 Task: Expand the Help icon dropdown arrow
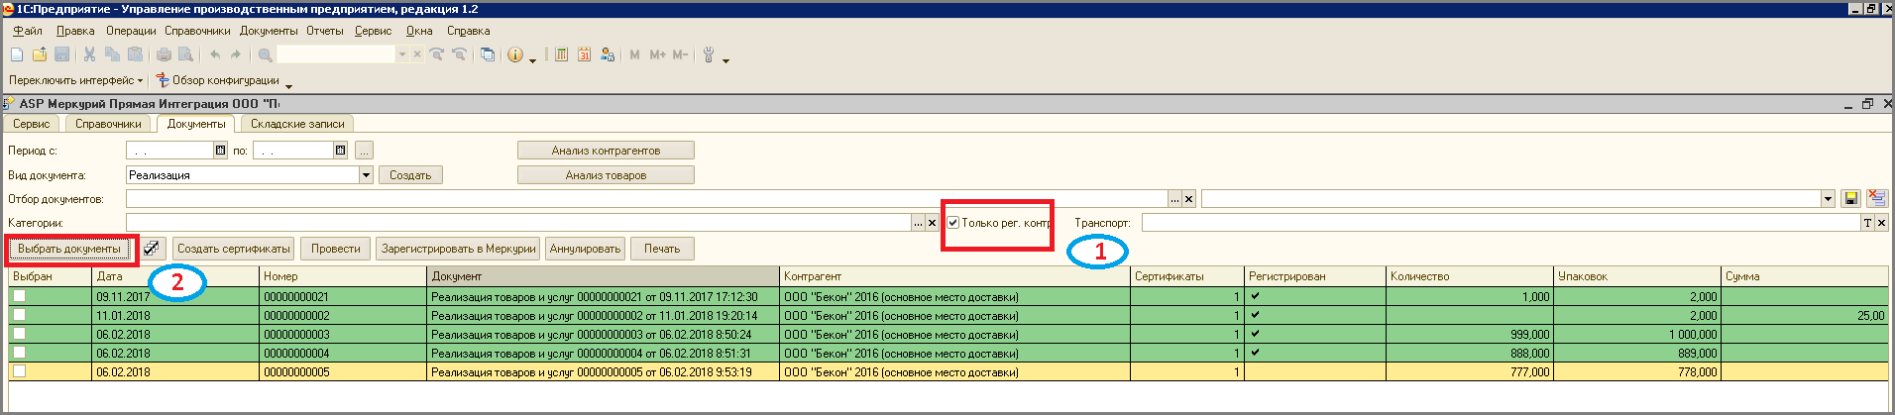click(532, 59)
